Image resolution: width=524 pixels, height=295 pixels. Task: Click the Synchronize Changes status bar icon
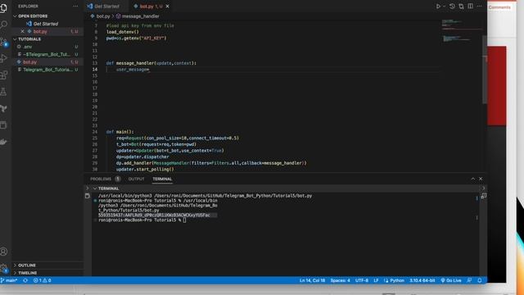pos(25,280)
